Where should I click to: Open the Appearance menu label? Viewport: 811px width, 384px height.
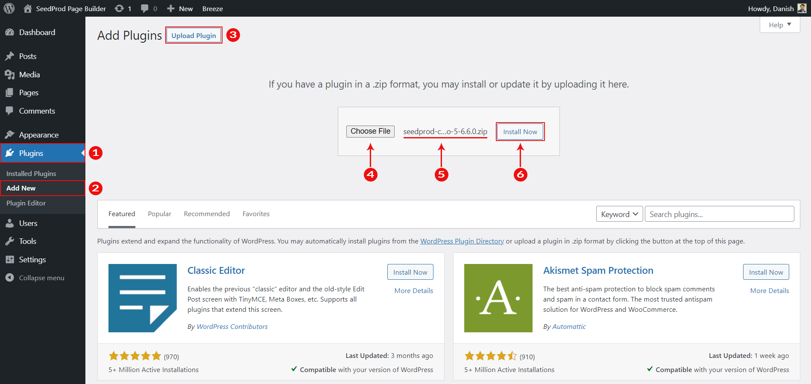(x=39, y=135)
